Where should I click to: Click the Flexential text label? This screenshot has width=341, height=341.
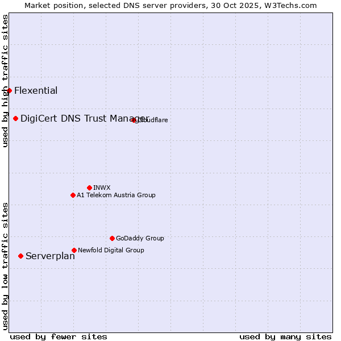pyautogui.click(x=36, y=91)
